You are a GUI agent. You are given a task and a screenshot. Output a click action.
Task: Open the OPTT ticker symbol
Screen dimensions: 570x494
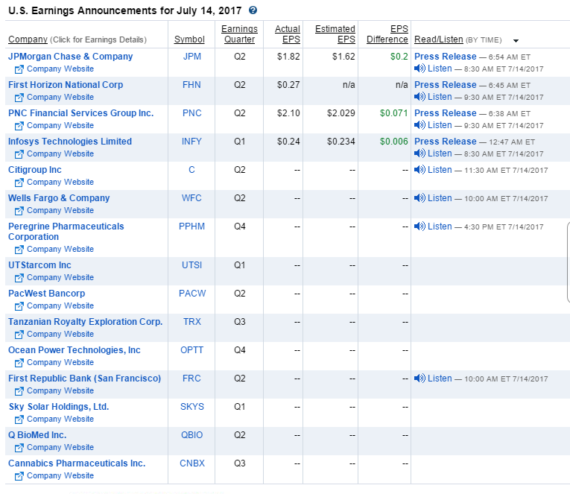point(192,350)
